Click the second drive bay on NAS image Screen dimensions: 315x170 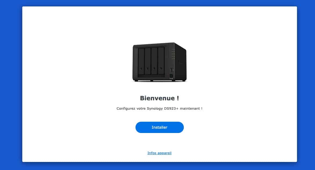(148, 61)
